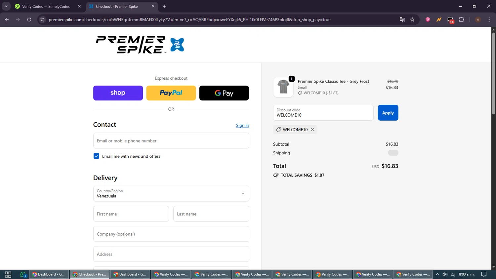This screenshot has width=496, height=279.
Task: Remove the WELCOME10 discount tag
Action: [x=312, y=130]
